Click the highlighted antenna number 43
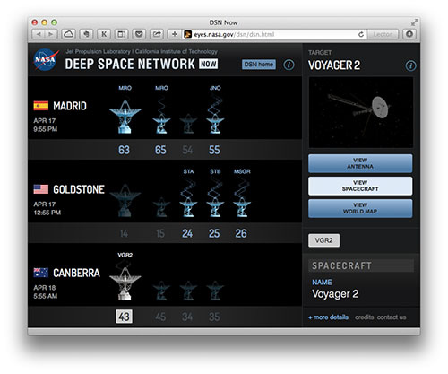448x374 pixels. 125,317
